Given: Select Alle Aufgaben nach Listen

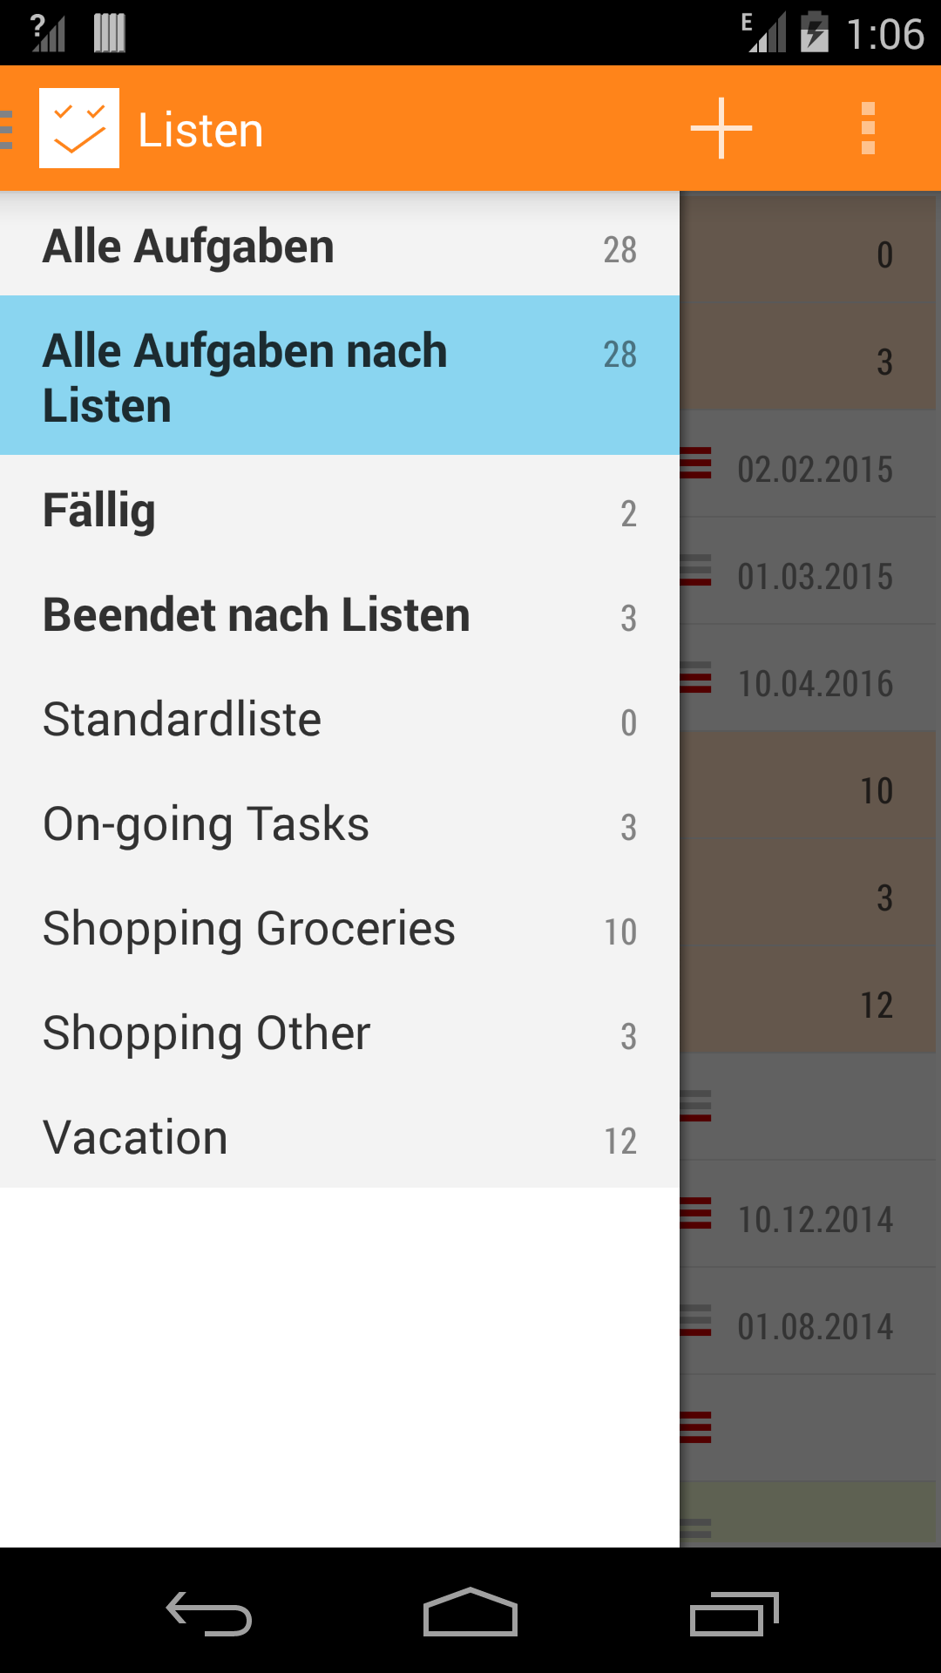Looking at the screenshot, I should 340,376.
